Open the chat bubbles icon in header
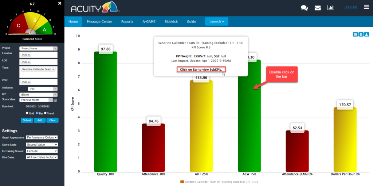Viewport: 373px width, 186px height. click(304, 8)
